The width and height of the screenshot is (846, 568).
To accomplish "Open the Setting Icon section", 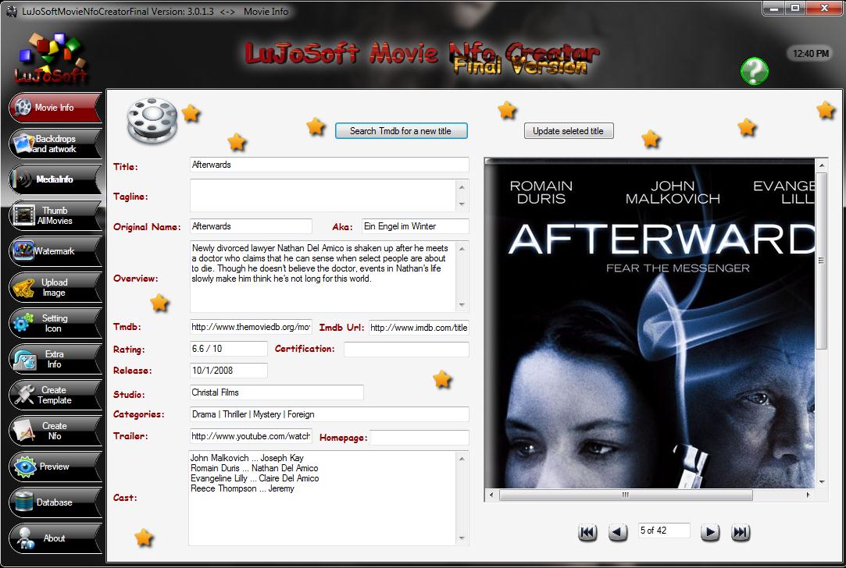I will [x=55, y=323].
